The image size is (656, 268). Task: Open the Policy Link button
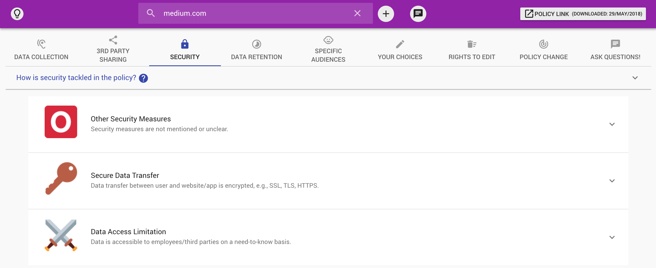pos(583,14)
